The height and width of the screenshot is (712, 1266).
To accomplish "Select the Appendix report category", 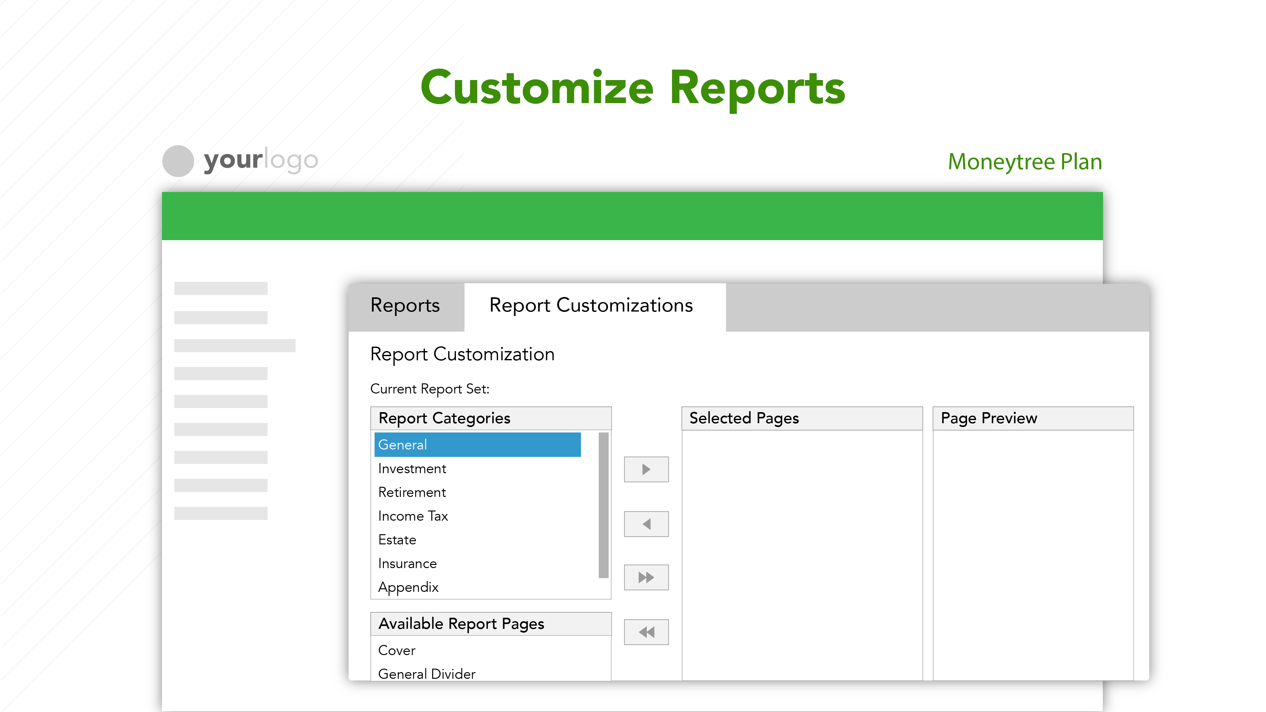I will [408, 587].
